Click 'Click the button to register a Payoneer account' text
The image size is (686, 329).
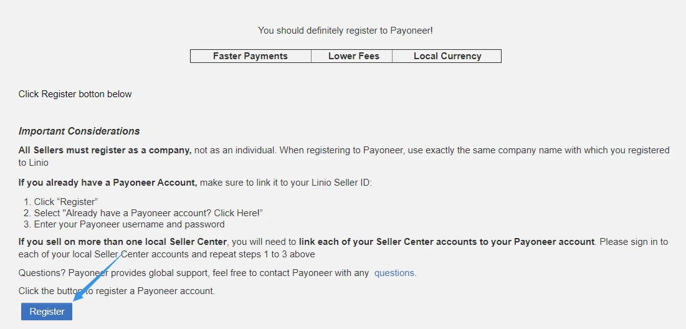[117, 291]
